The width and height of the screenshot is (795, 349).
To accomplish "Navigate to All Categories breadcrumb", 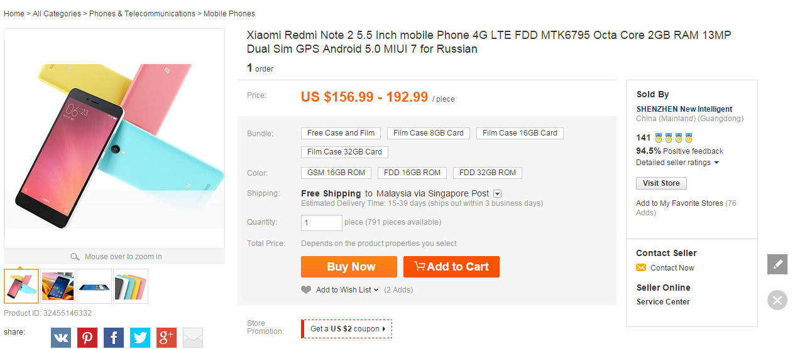I will coord(57,13).
